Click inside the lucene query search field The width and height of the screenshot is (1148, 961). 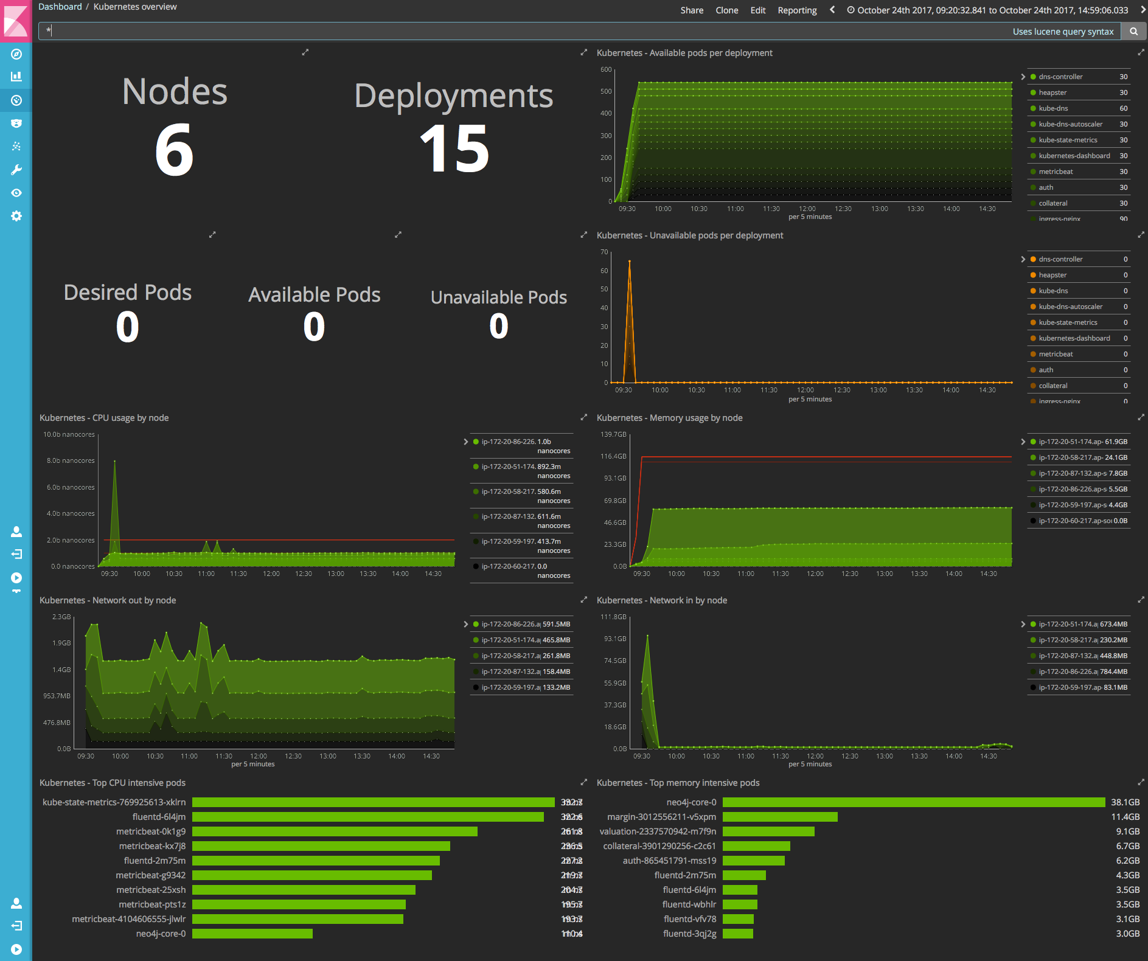click(x=523, y=31)
